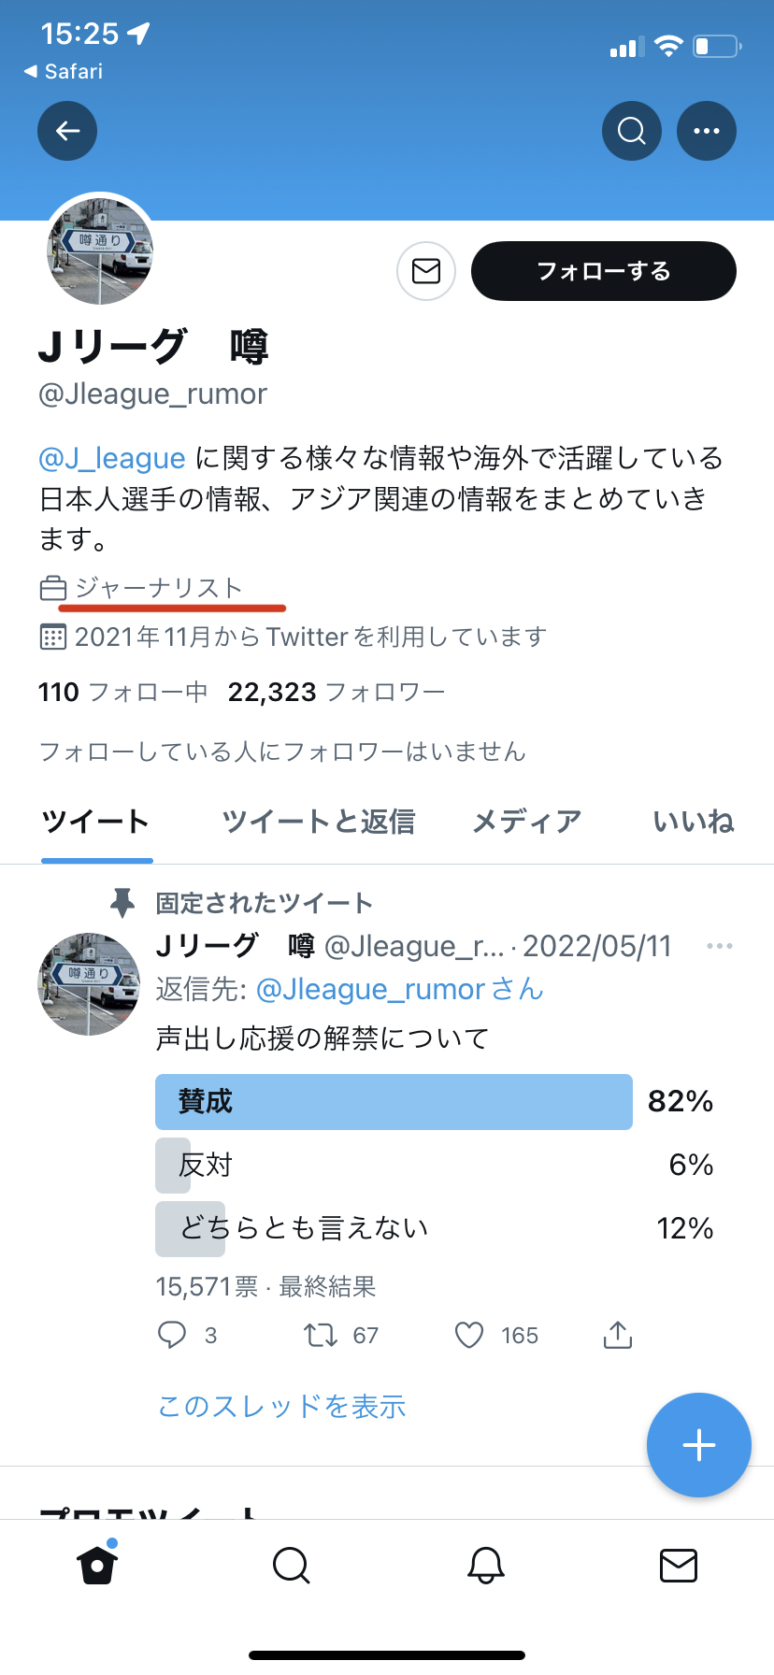Like the pinned tweet with heart
This screenshot has width=774, height=1675.
pyautogui.click(x=469, y=1335)
